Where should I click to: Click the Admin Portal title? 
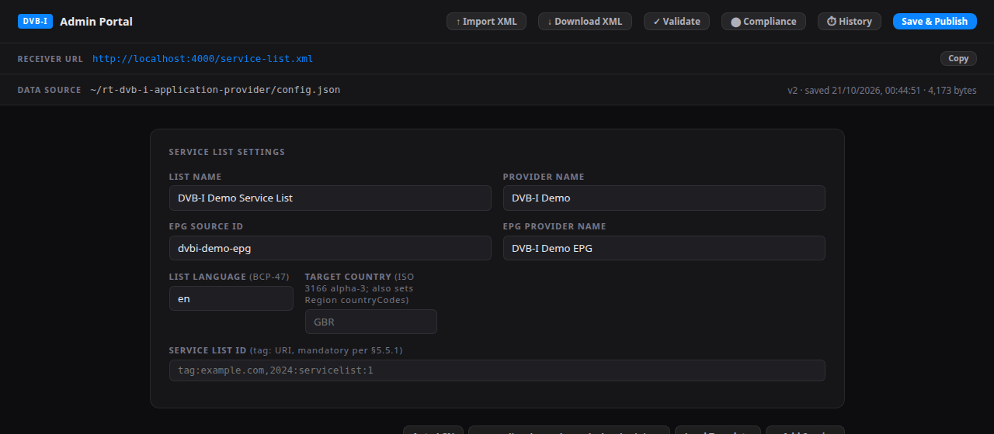pyautogui.click(x=96, y=22)
